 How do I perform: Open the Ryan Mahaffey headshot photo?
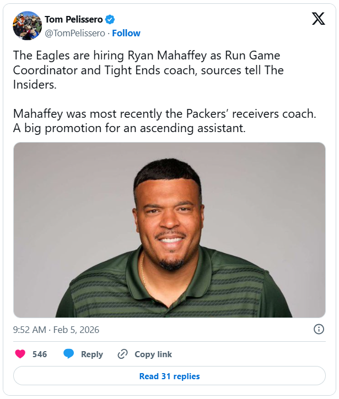click(x=169, y=230)
